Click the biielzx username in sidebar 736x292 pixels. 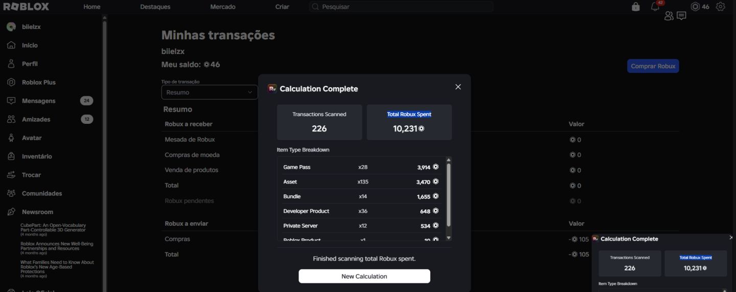point(31,26)
